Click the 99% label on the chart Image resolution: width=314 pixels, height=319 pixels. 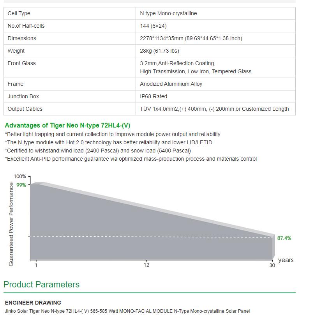21,185
